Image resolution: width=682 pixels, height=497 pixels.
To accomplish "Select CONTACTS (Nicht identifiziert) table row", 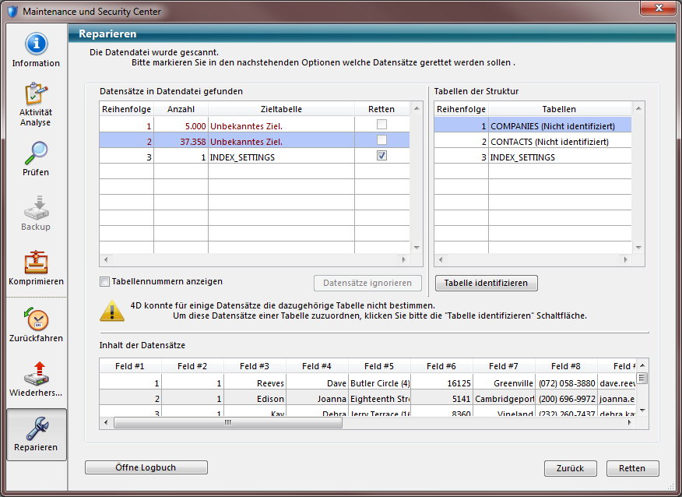I will [x=549, y=142].
